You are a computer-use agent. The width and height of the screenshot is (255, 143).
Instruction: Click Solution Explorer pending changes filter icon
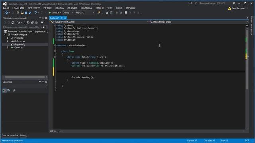point(19,23)
